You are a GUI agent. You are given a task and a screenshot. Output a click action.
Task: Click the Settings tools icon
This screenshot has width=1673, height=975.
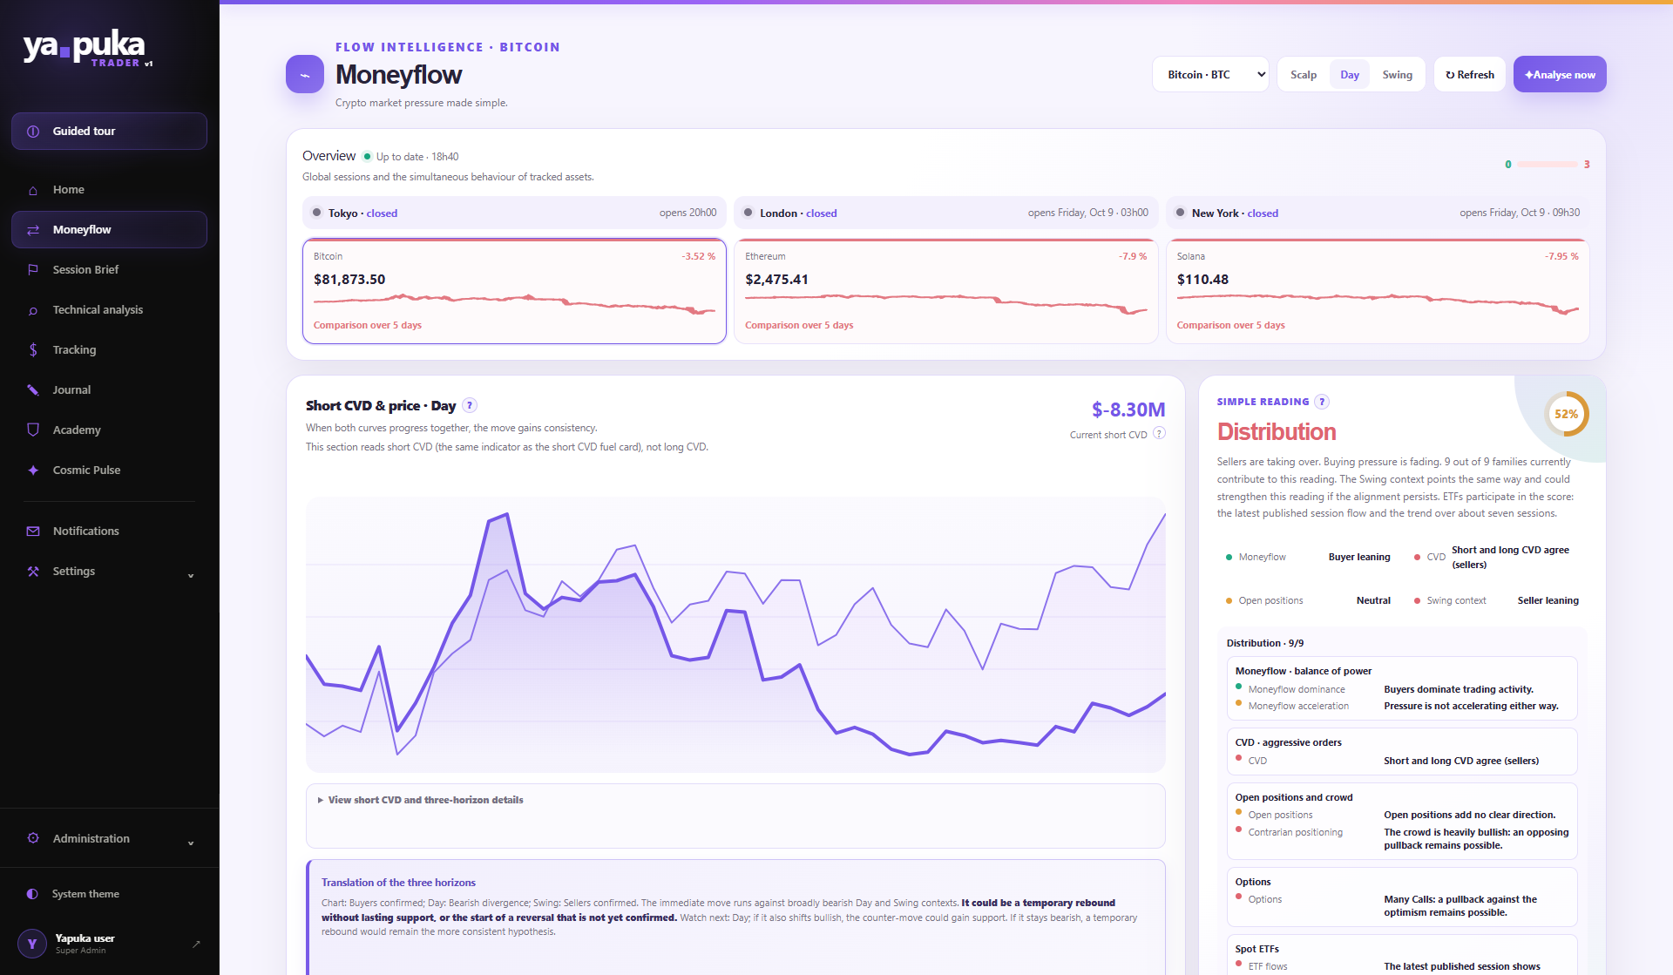pos(33,572)
